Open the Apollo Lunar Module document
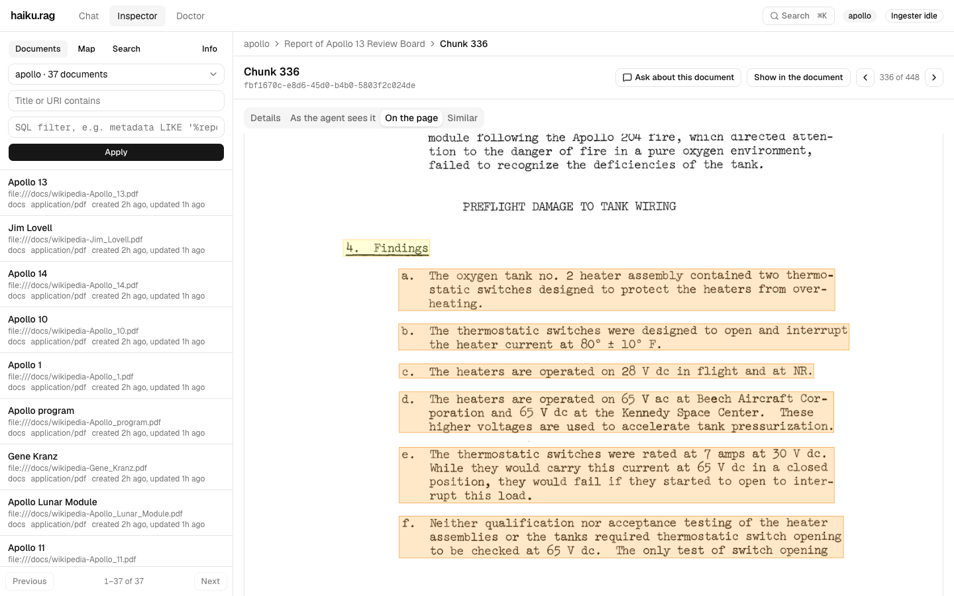The width and height of the screenshot is (954, 596). pos(116,513)
